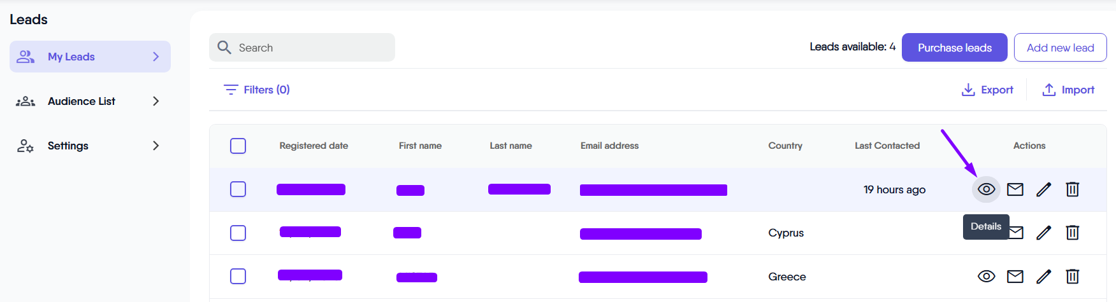Edit the Cyprus lead with pencil icon
This screenshot has height=302, width=1116.
pyautogui.click(x=1043, y=233)
